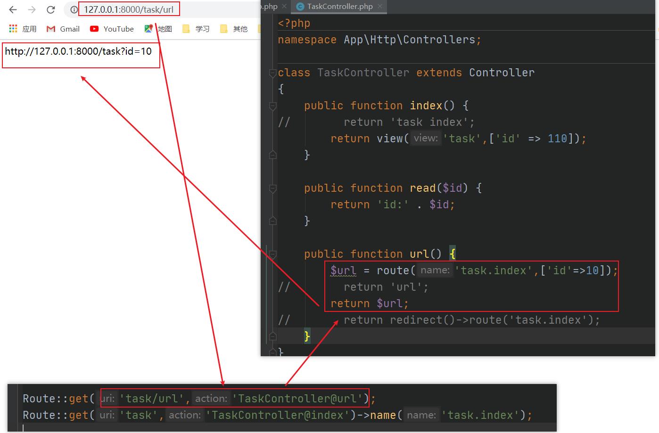Click the return 'id:' . $id line
This screenshot has width=659, height=433.
(392, 204)
